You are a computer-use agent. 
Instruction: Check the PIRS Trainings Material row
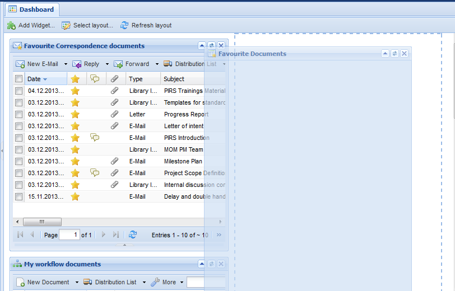[x=19, y=91]
